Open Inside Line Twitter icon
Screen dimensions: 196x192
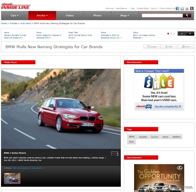[x=182, y=9]
